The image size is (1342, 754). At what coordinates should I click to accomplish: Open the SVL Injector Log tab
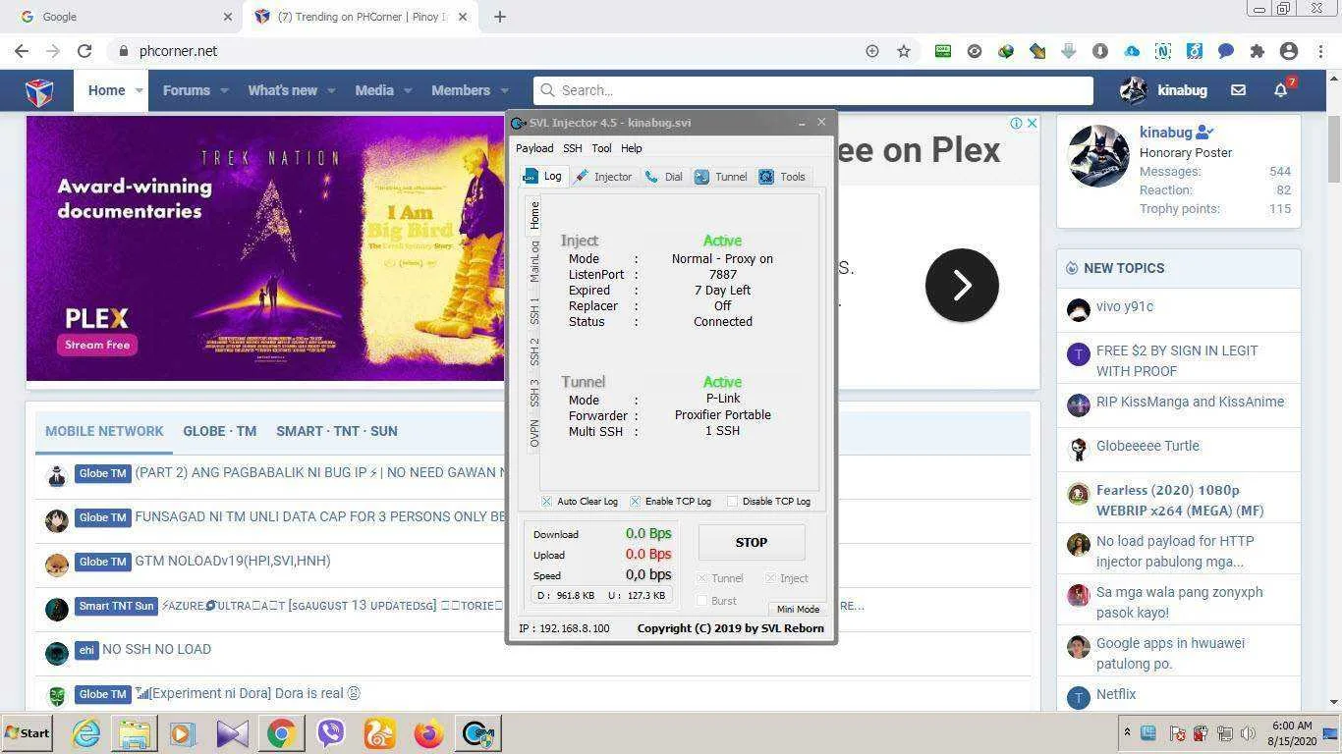coord(543,177)
